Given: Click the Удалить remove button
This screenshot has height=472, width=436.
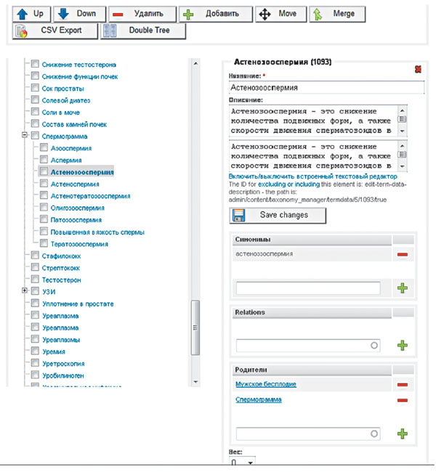Looking at the screenshot, I should pos(142,14).
